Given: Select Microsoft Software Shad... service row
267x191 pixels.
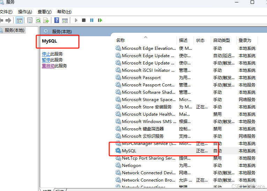Looking at the screenshot, I should click(x=186, y=92).
